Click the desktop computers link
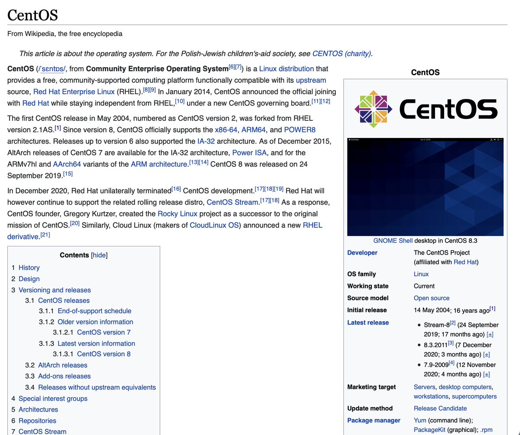The image size is (520, 435). (x=465, y=387)
